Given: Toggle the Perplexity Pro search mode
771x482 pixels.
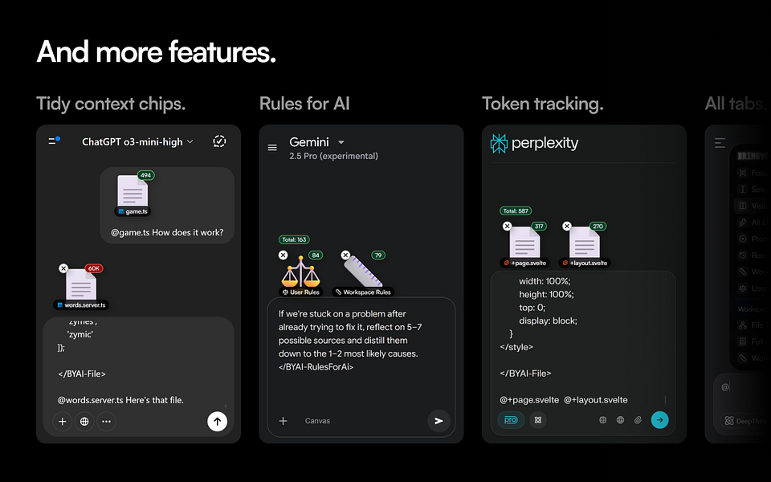Looking at the screenshot, I should click(x=511, y=420).
